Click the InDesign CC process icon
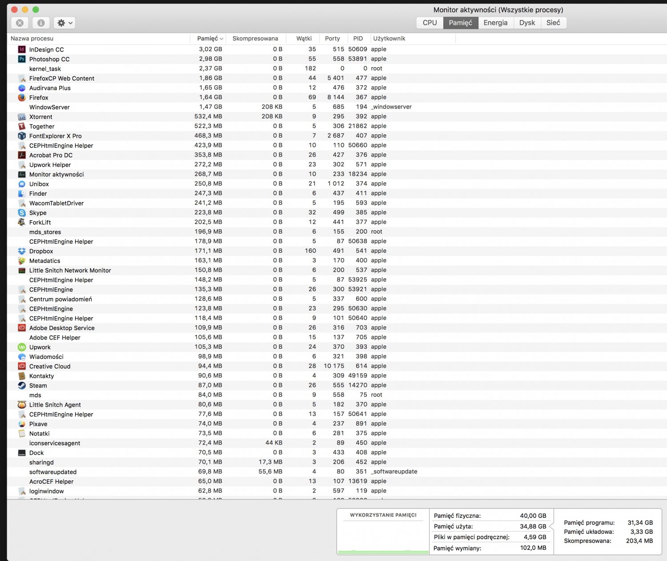 click(22, 49)
